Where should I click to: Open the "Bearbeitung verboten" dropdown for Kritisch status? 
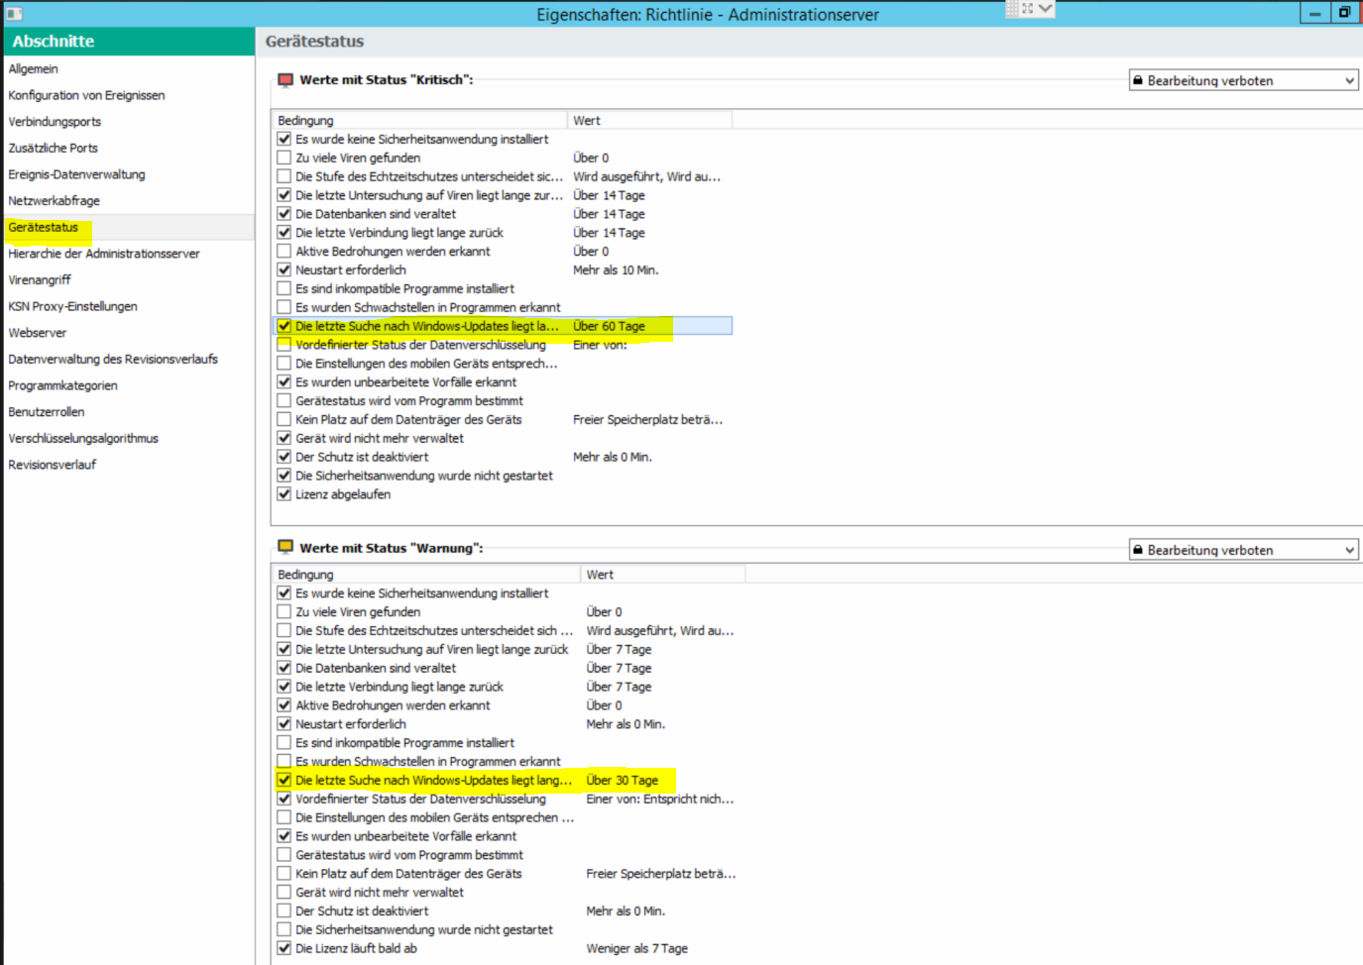click(1243, 80)
